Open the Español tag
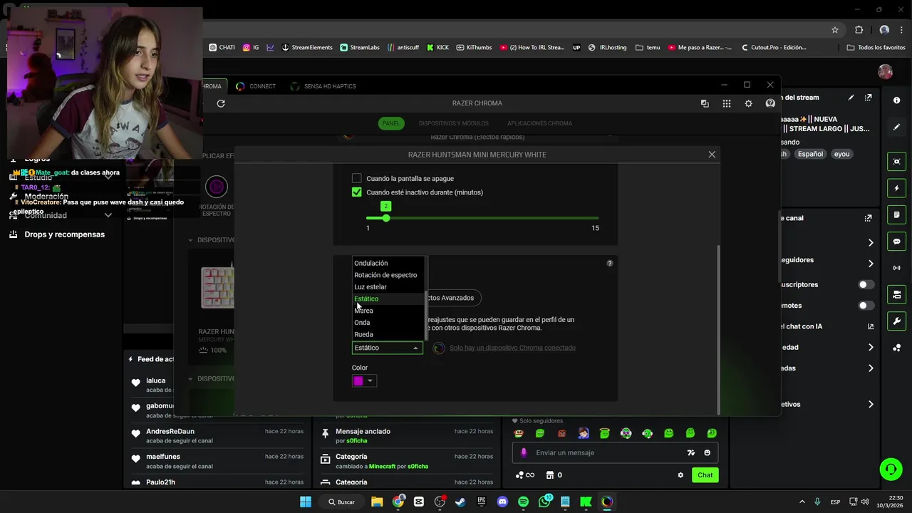912x513 pixels. [x=810, y=154]
